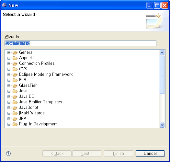Expand the JPA category
Screen dimensions: 170x162
[9, 119]
